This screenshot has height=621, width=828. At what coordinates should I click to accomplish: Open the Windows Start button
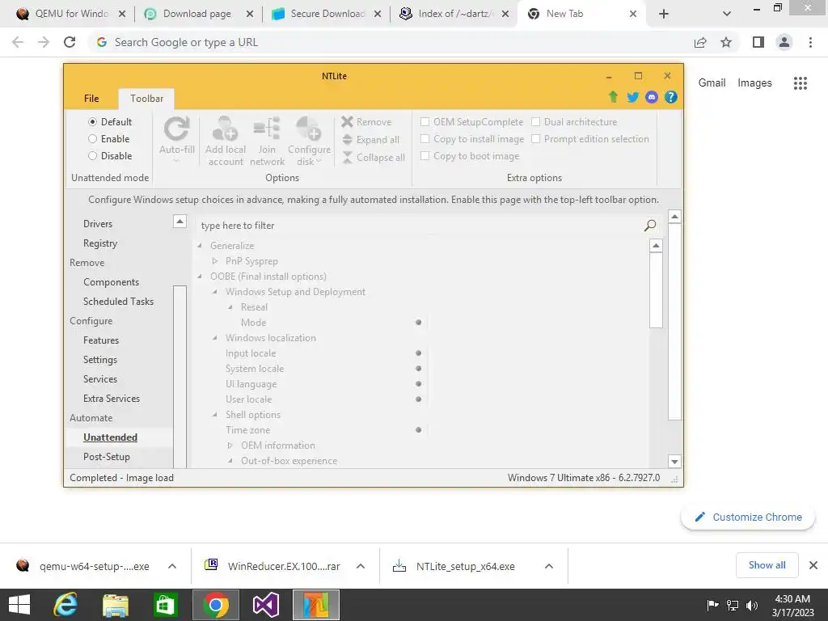[x=19, y=605]
